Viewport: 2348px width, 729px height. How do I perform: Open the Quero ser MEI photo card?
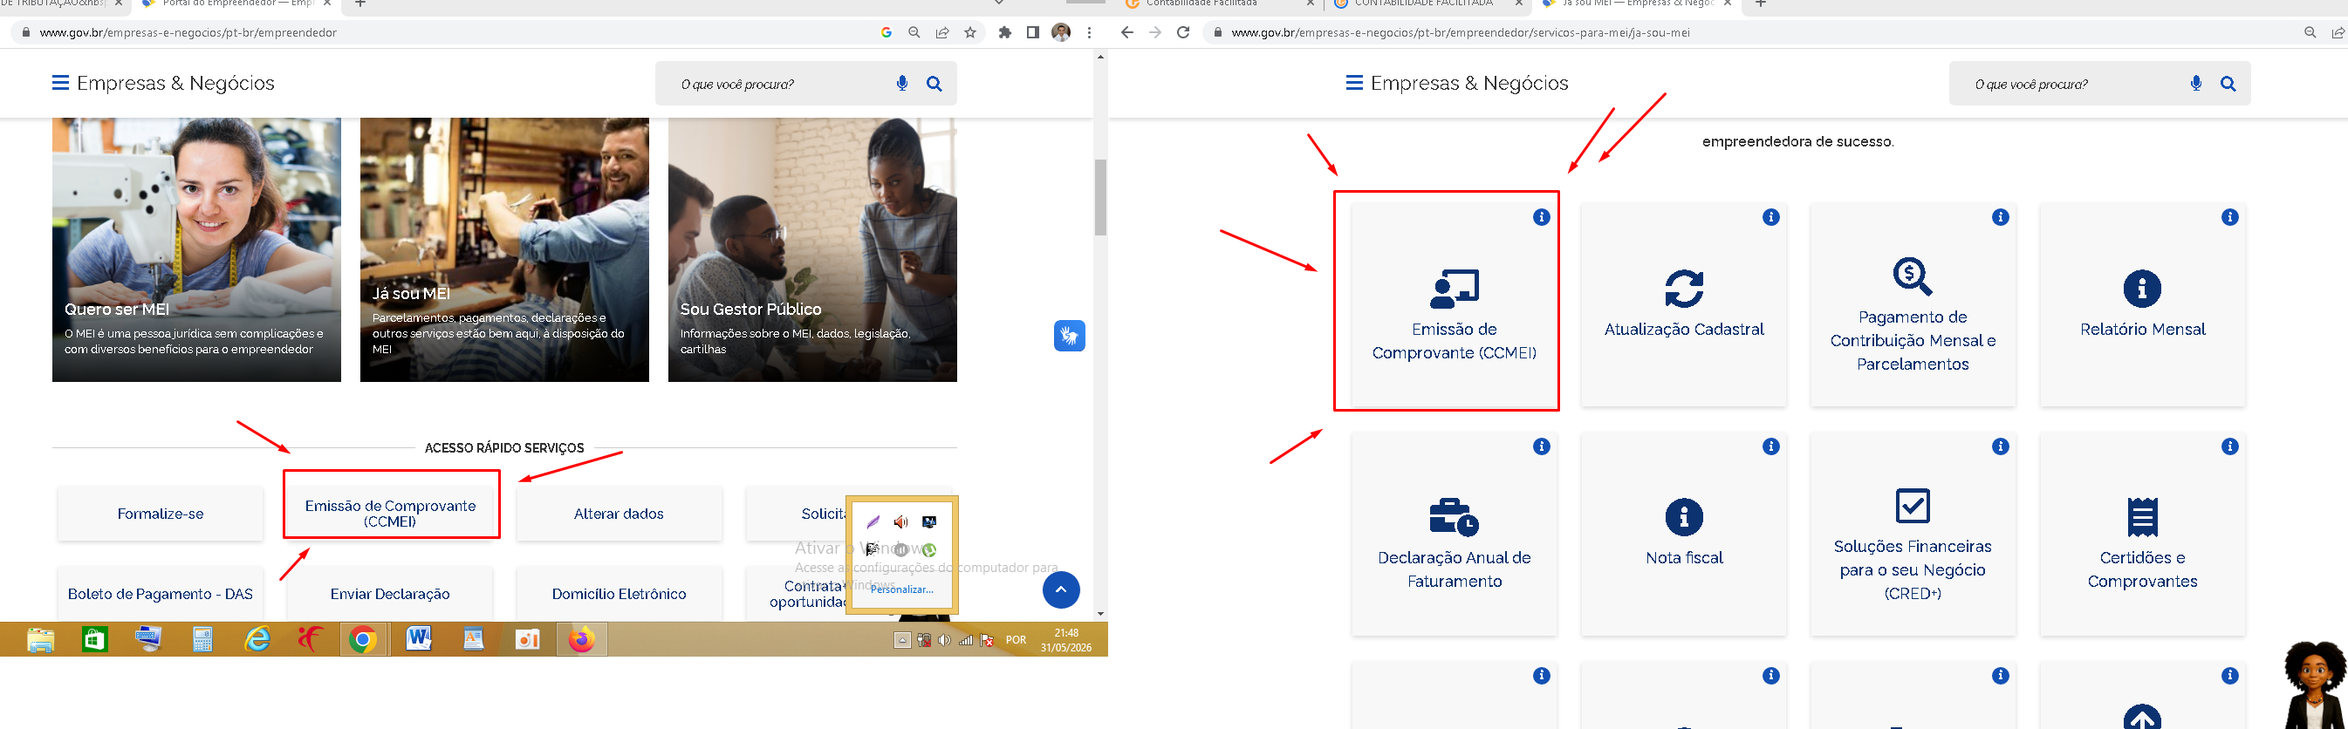[196, 249]
